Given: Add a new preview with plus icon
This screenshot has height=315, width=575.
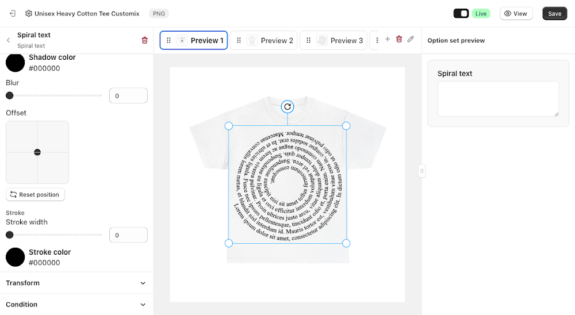Looking at the screenshot, I should [x=387, y=39].
